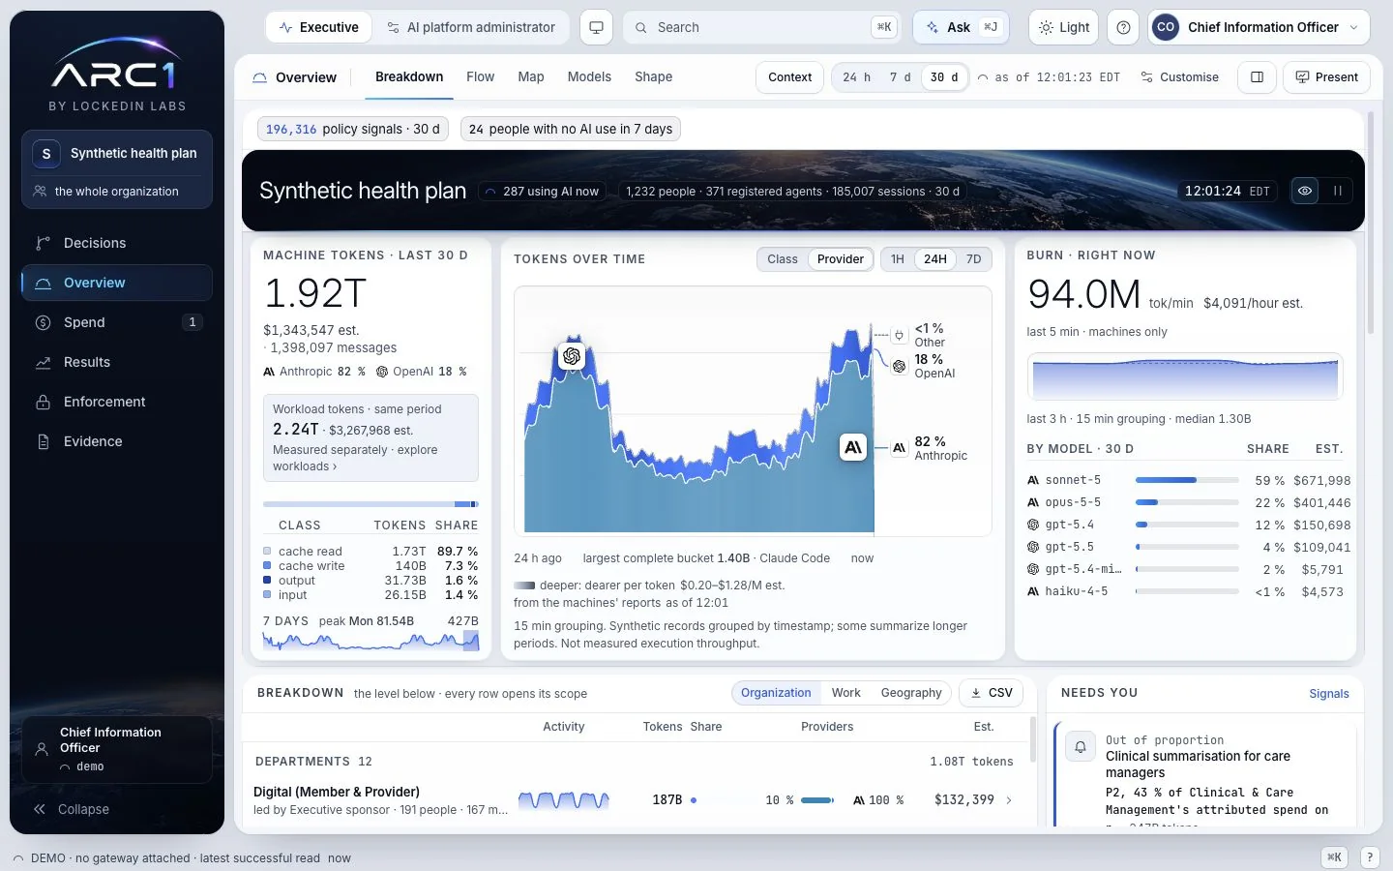Switch to the Map tab
Image resolution: width=1393 pixels, height=871 pixels.
click(531, 77)
